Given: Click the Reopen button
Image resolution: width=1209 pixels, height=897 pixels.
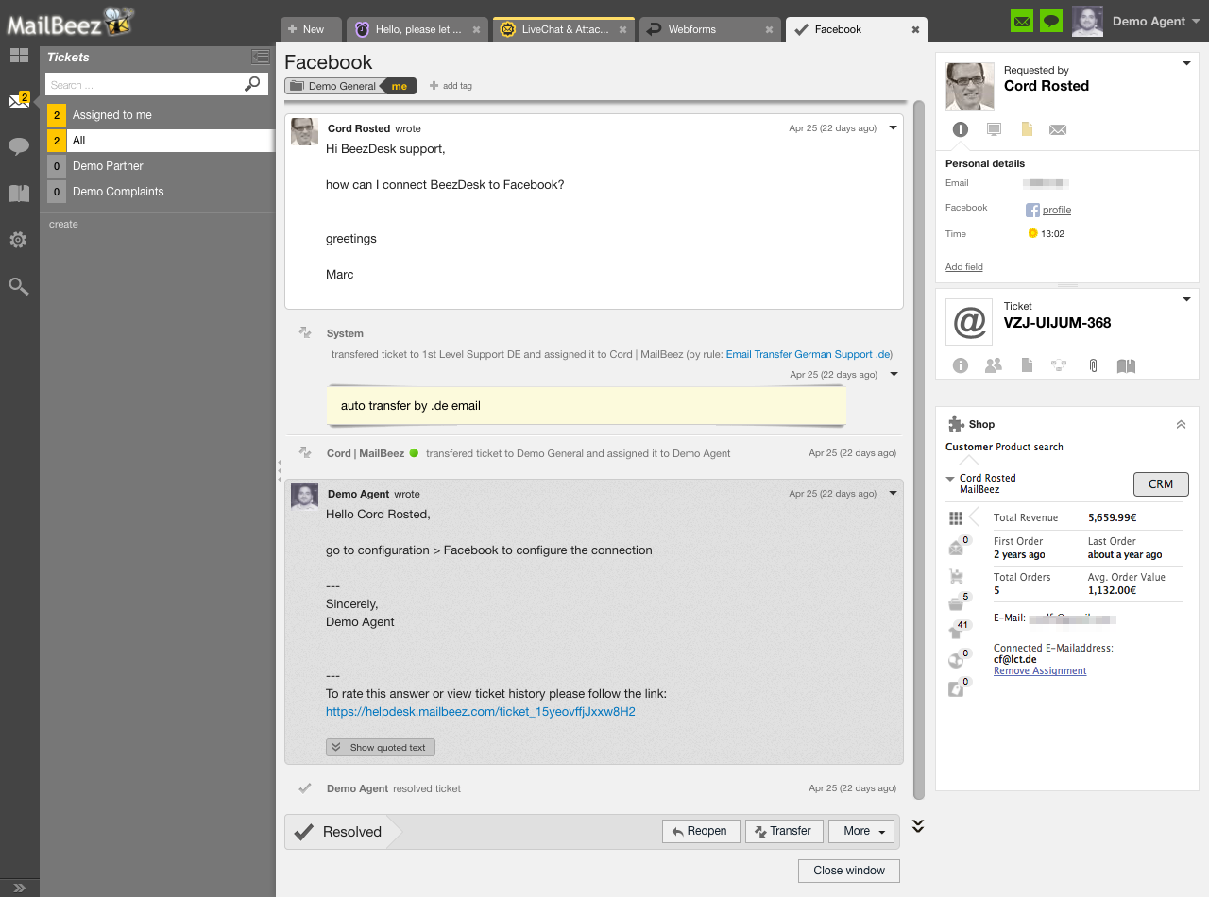Looking at the screenshot, I should pos(700,832).
